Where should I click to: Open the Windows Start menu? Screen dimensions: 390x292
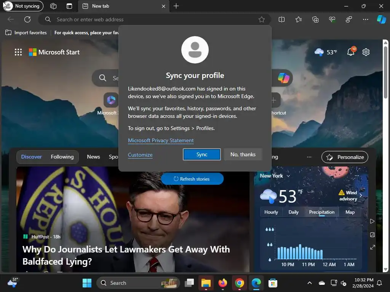(87, 283)
